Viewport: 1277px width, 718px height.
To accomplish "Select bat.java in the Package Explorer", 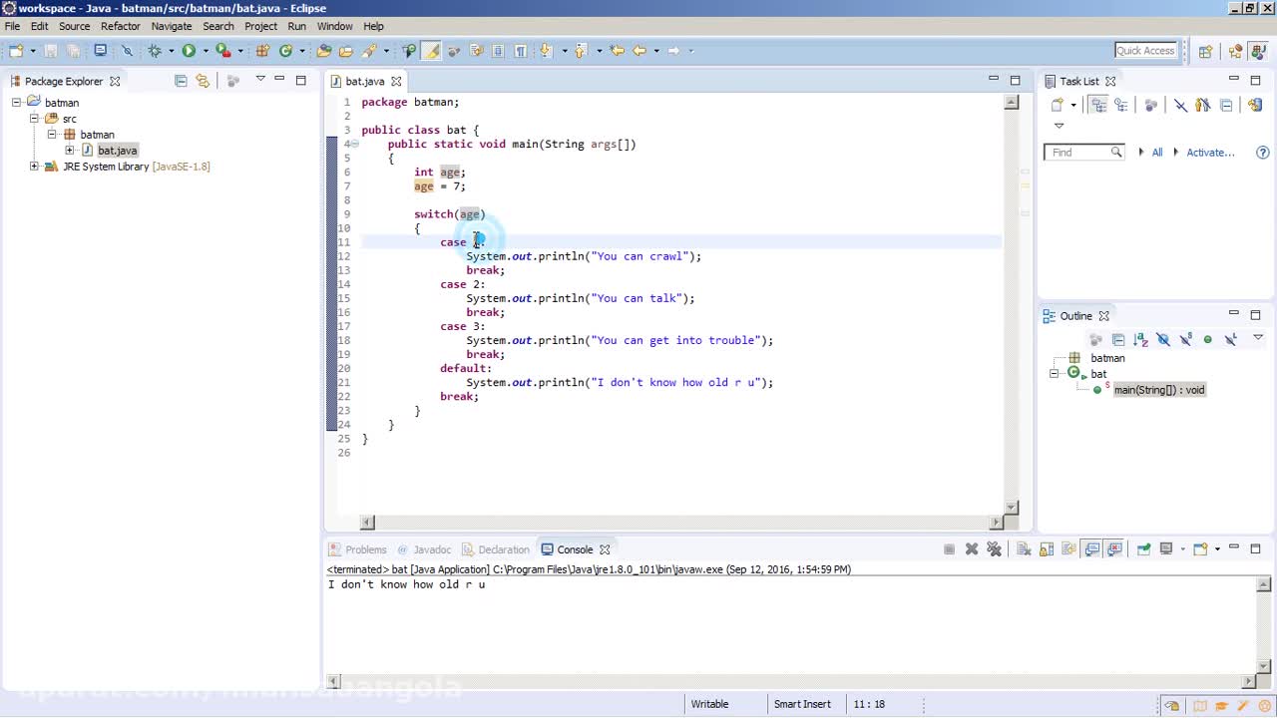I will (117, 151).
